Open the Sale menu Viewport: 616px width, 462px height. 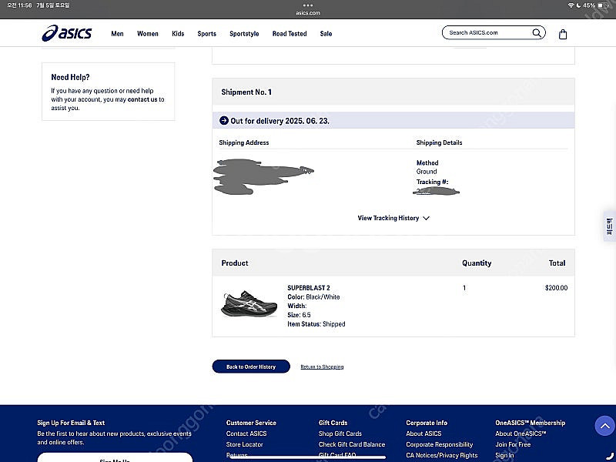click(326, 34)
